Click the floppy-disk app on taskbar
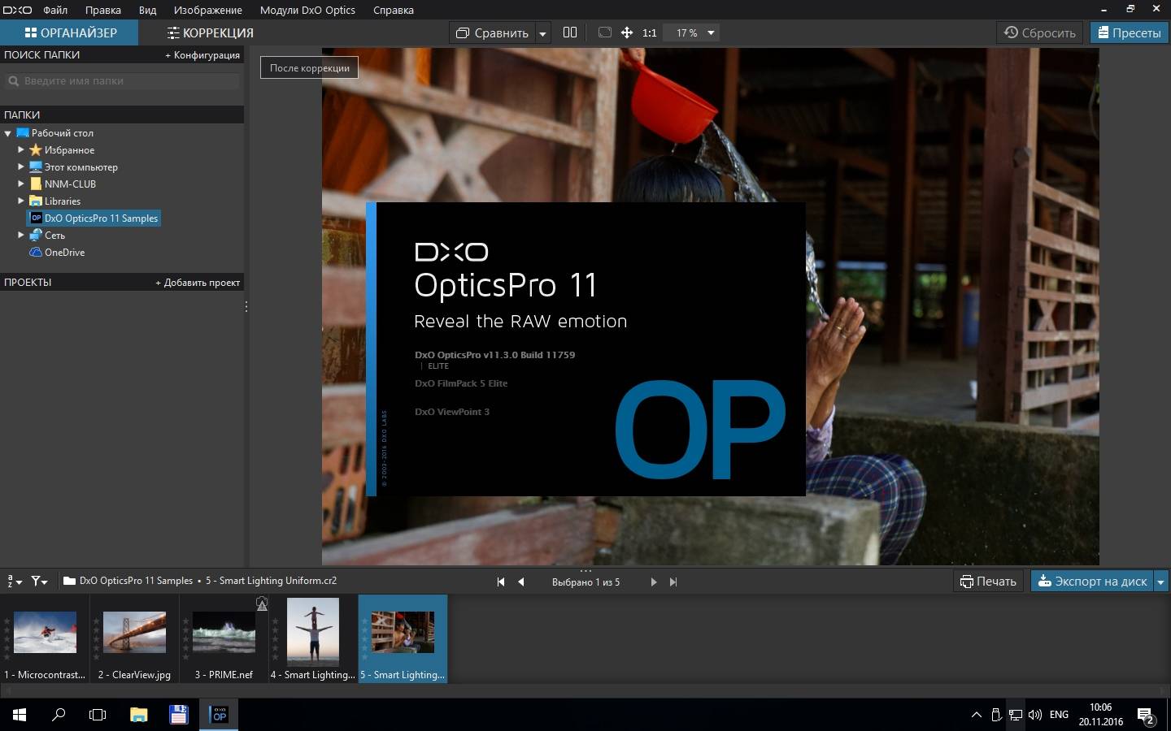This screenshot has height=731, width=1171. pos(178,715)
